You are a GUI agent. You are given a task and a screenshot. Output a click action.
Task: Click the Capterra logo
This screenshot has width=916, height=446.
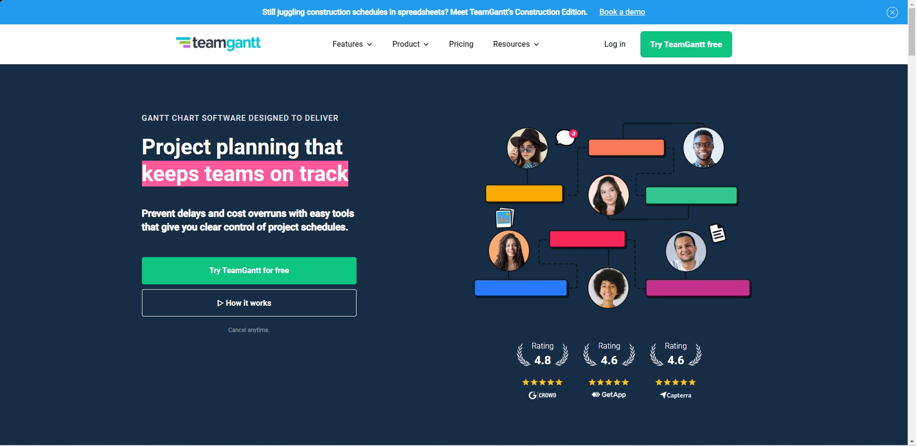(676, 395)
